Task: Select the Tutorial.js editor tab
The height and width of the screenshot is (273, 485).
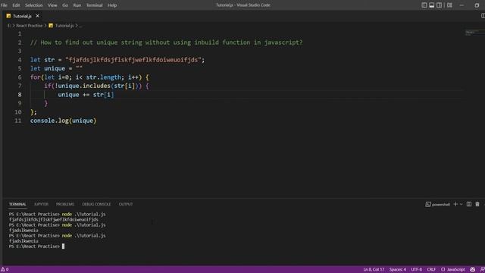Action: click(x=23, y=16)
